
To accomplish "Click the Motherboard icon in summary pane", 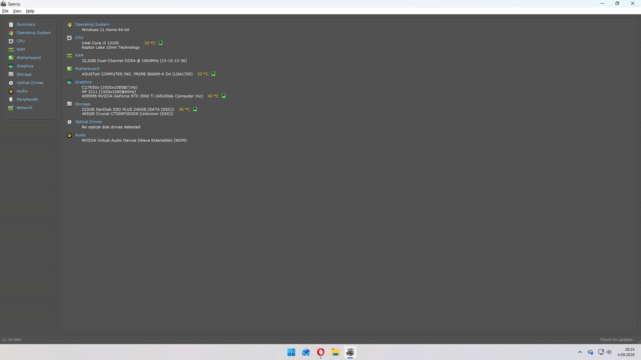I will (69, 69).
